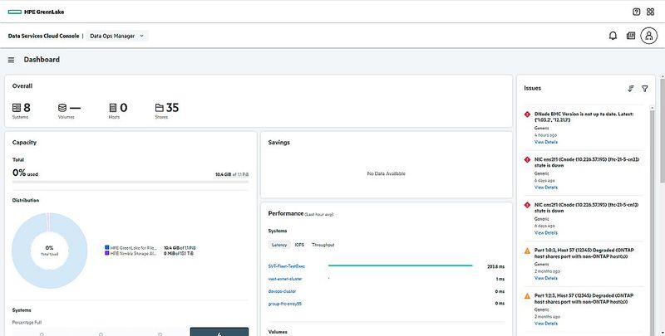Open the notifications bell
The width and height of the screenshot is (665, 336).
coord(613,36)
